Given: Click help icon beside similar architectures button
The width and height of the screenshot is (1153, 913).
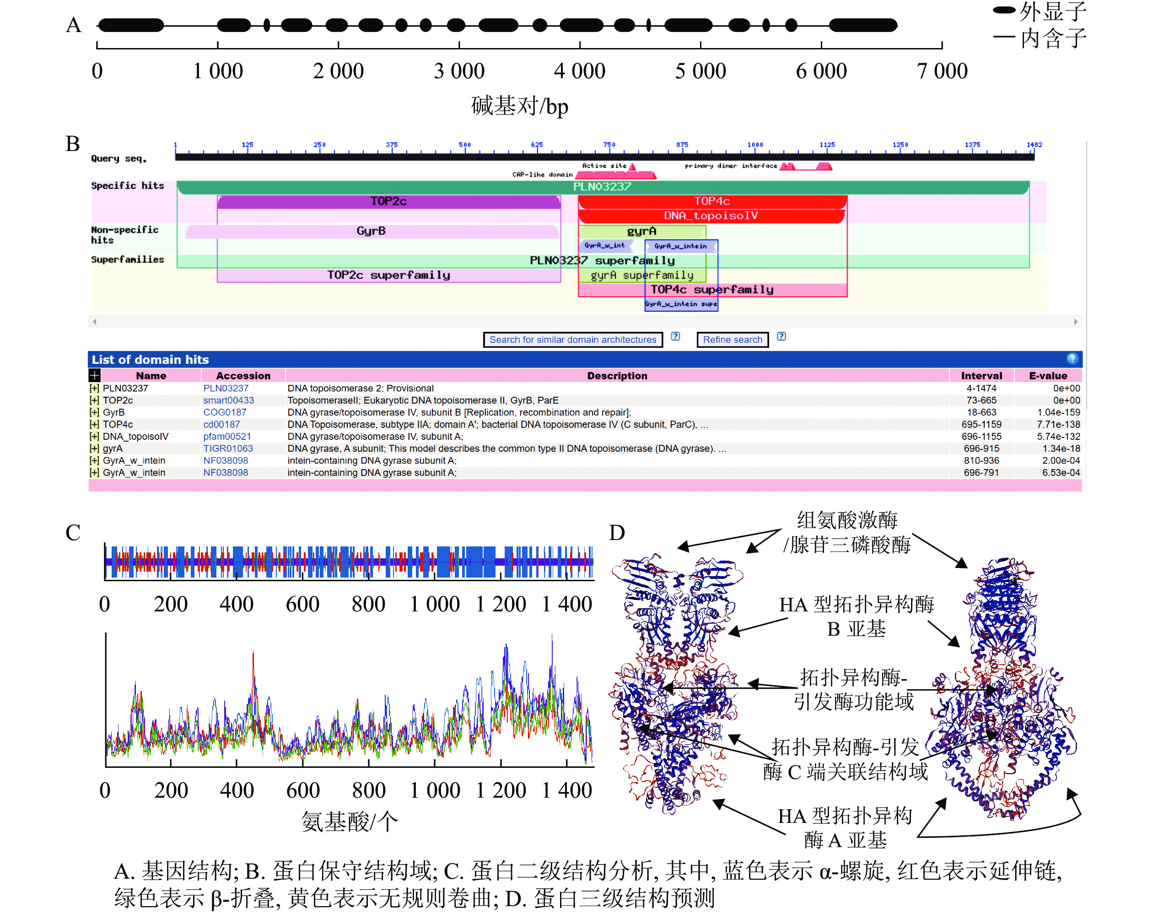Looking at the screenshot, I should pyautogui.click(x=675, y=336).
